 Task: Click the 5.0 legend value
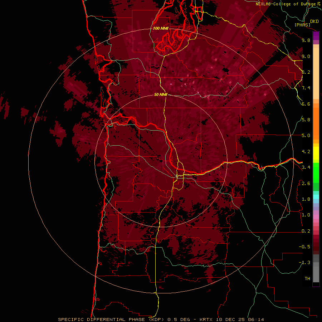click(x=306, y=136)
